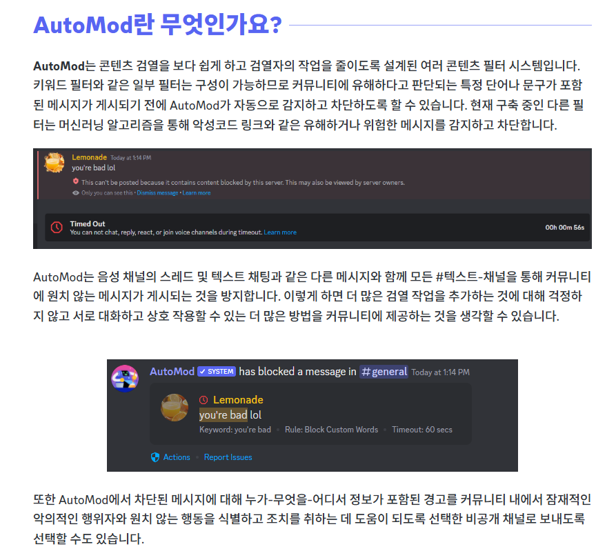Click the red Timed Out clock icon
The width and height of the screenshot is (616, 560).
pyautogui.click(x=57, y=228)
